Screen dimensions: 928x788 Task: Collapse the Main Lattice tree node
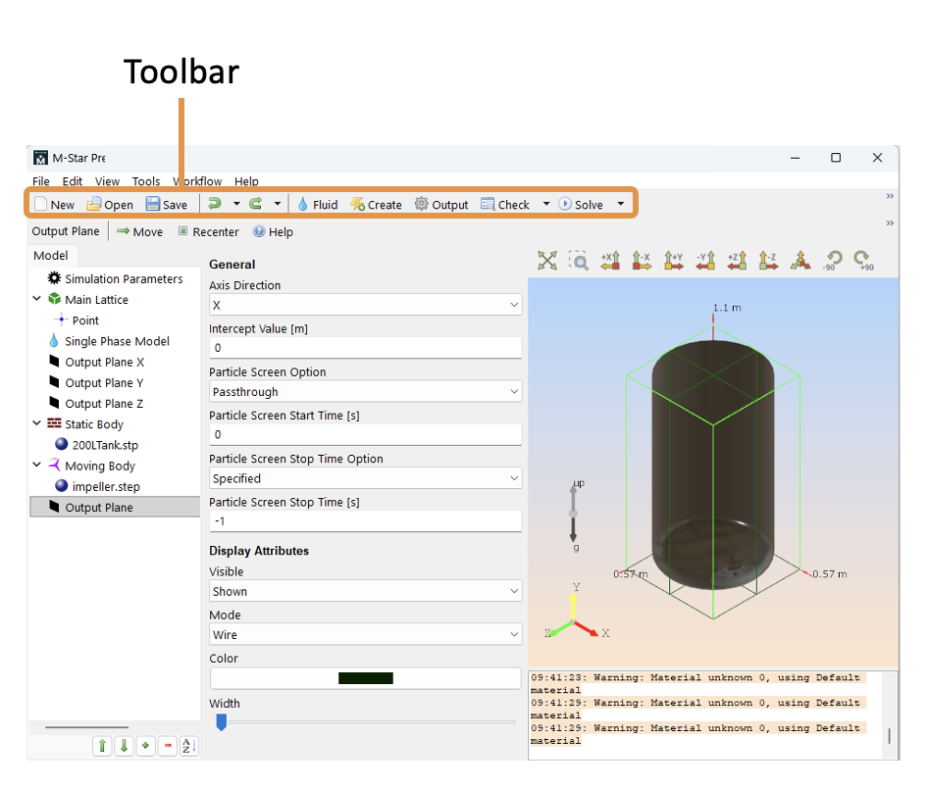click(x=37, y=300)
